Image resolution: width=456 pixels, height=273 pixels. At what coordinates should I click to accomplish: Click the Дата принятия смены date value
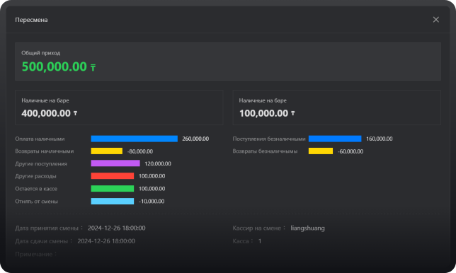point(117,228)
